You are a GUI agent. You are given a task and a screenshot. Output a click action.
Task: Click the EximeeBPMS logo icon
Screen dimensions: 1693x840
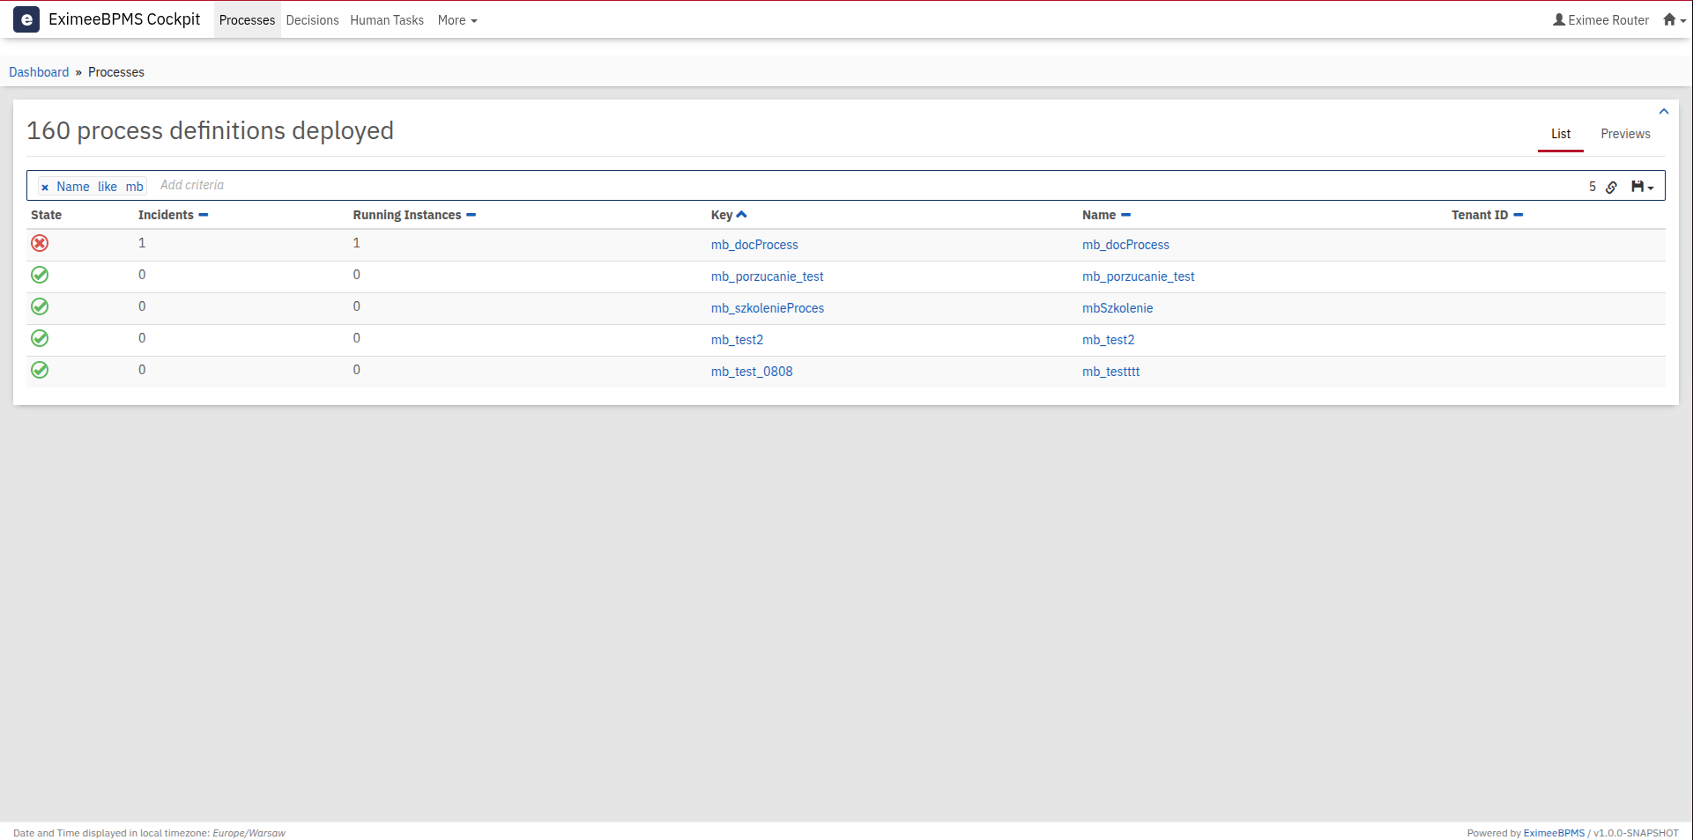coord(26,19)
